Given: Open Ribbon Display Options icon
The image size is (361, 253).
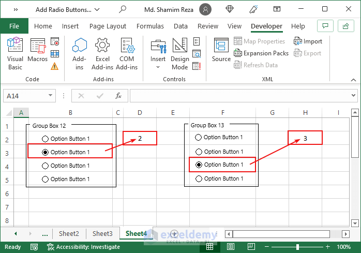Looking at the screenshot, I should click(x=277, y=9).
